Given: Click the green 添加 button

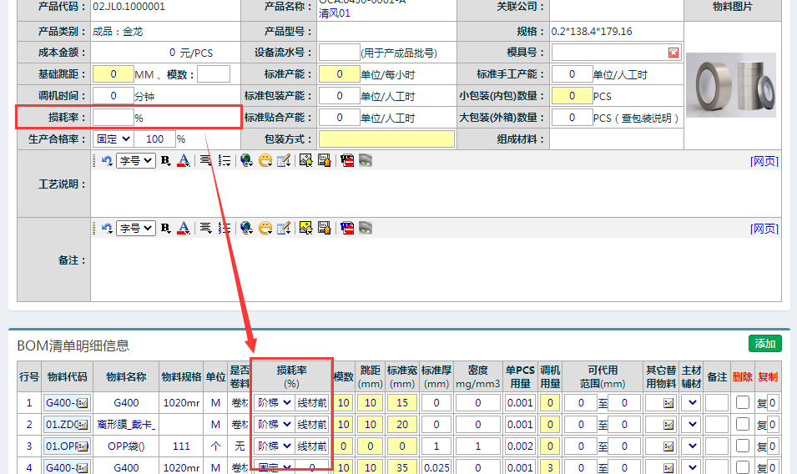Looking at the screenshot, I should (x=764, y=344).
